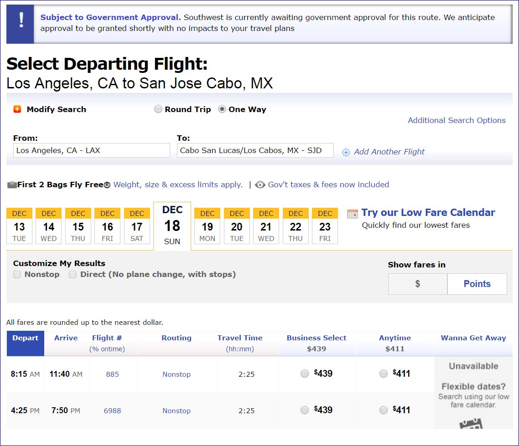Click the Add Another Flight plus icon

click(x=346, y=152)
